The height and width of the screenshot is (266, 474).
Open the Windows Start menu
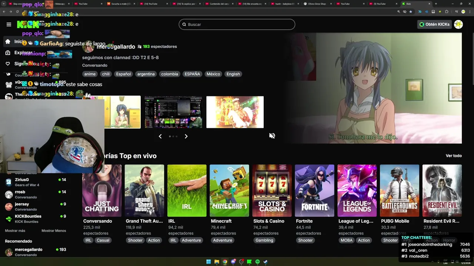coord(208,262)
